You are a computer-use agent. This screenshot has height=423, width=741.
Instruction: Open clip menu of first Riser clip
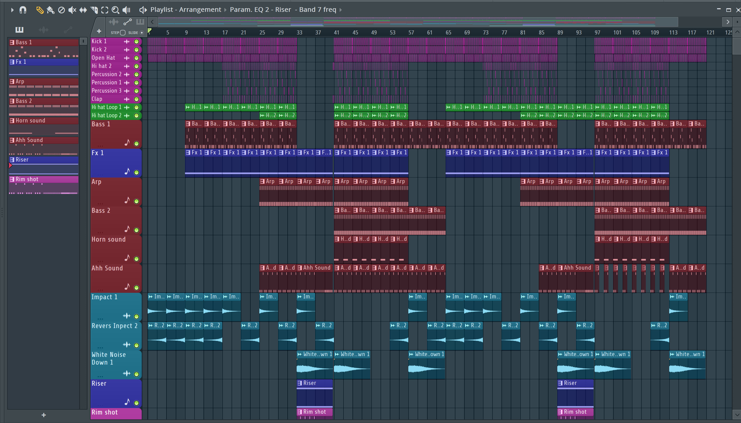pos(299,383)
